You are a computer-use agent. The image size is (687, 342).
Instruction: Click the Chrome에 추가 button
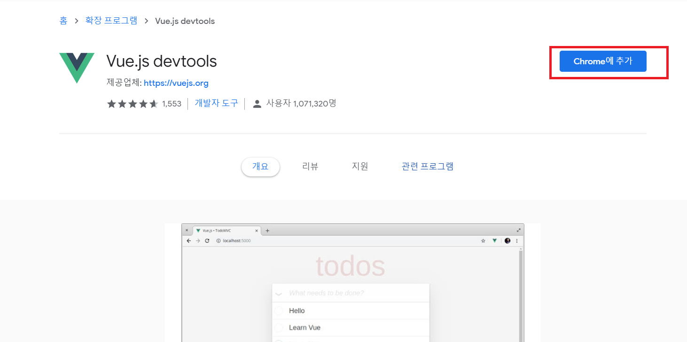603,61
